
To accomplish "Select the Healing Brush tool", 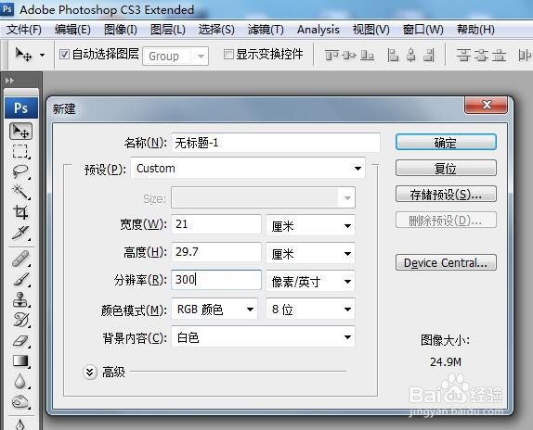I will point(20,259).
